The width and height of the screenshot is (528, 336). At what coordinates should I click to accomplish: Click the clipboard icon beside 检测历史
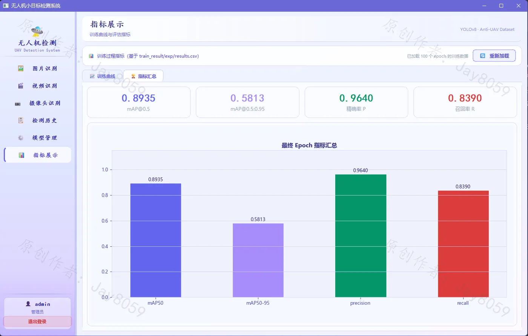click(x=21, y=121)
